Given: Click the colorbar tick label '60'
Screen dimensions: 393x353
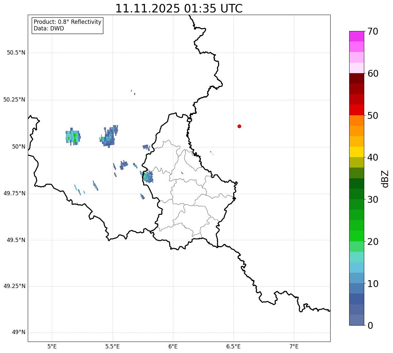Looking at the screenshot, I should (x=373, y=73).
